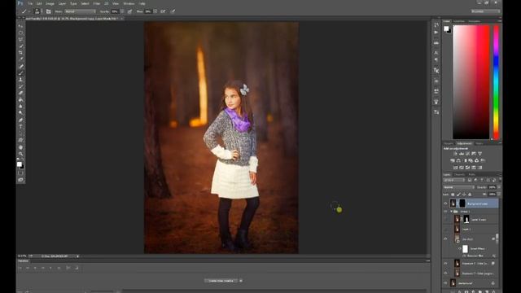Switch to the Paths tab
This screenshot has width=521, height=293.
(472, 174)
